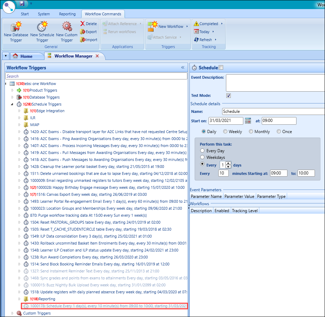Click the save icon in title bar

22,3
